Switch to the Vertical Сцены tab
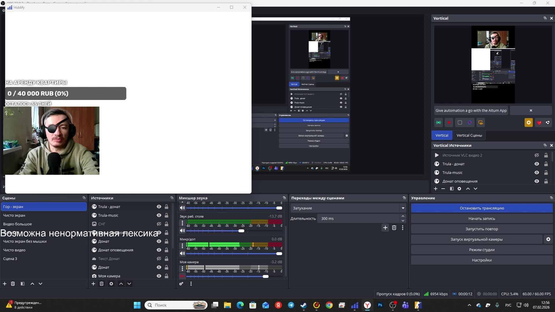 pyautogui.click(x=469, y=135)
